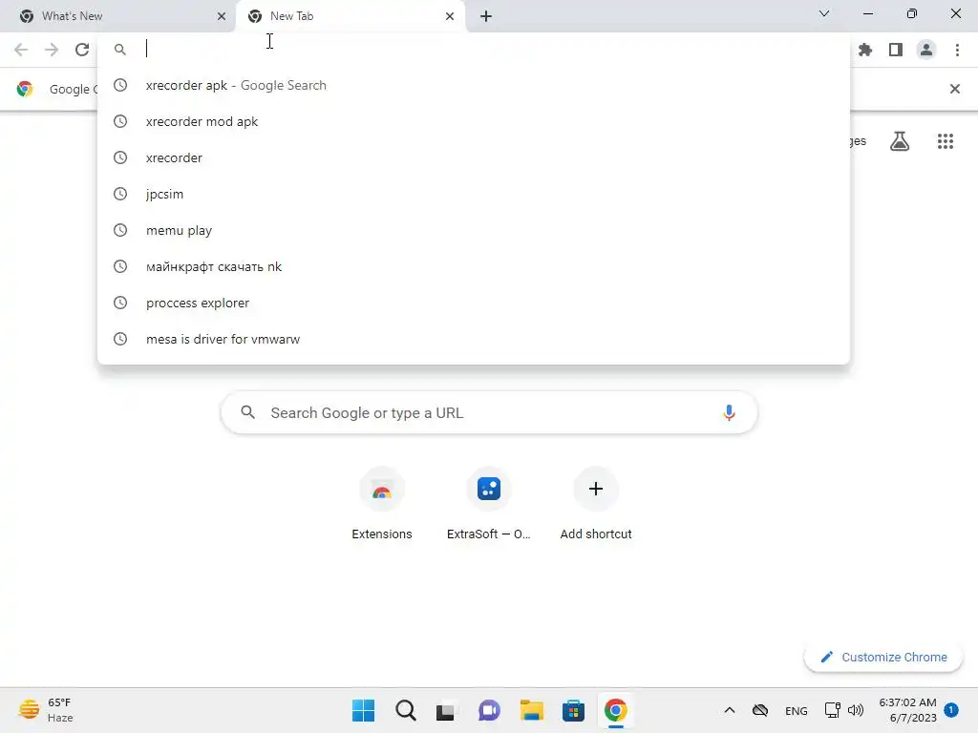Start voice search with microphone icon
The width and height of the screenshot is (978, 733).
click(729, 412)
